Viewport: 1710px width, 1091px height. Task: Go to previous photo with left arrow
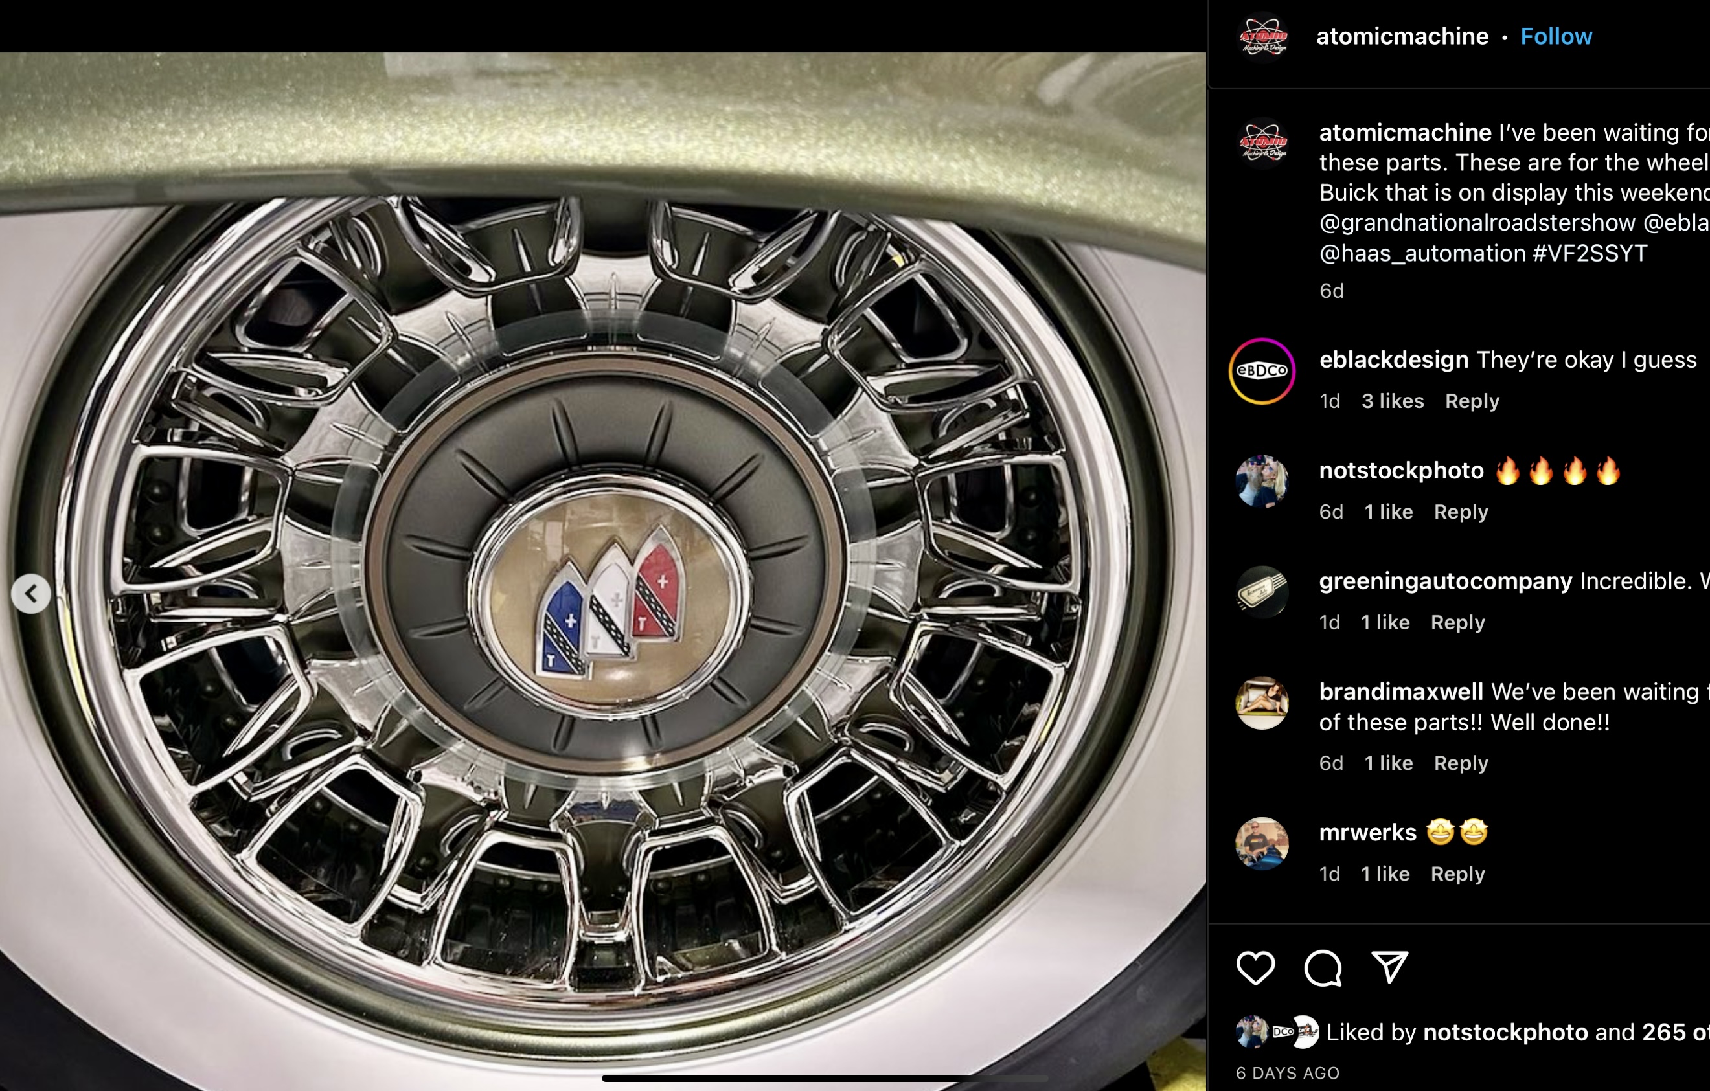[31, 593]
